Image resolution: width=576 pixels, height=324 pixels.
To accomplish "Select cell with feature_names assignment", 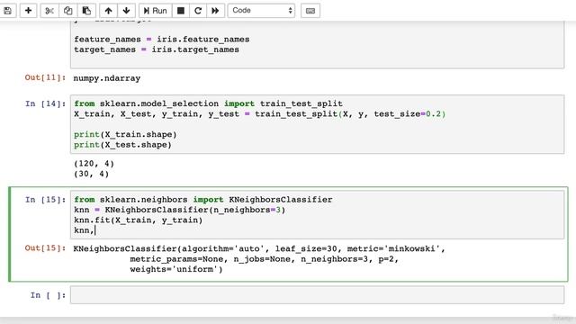I will tap(317, 44).
